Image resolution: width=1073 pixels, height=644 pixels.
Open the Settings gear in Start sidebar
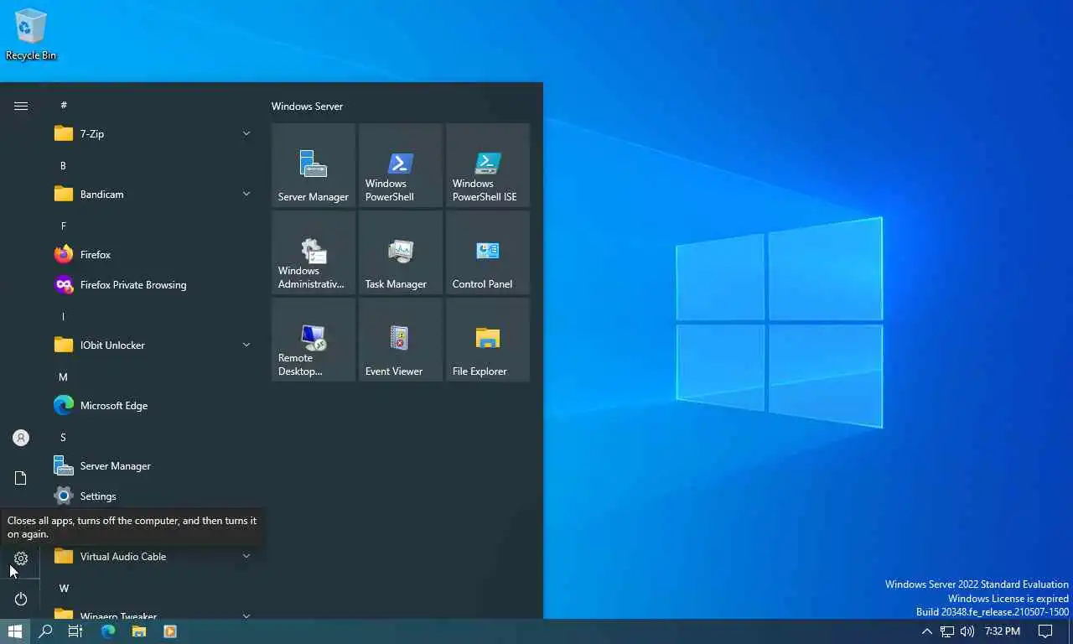21,558
